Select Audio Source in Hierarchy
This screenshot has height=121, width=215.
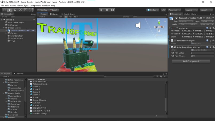(x=17, y=38)
